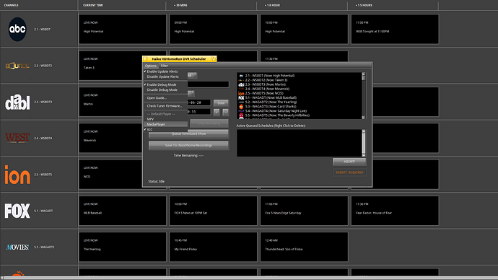
Task: Click the REBOOT REQUIRED button
Action: pos(349,172)
